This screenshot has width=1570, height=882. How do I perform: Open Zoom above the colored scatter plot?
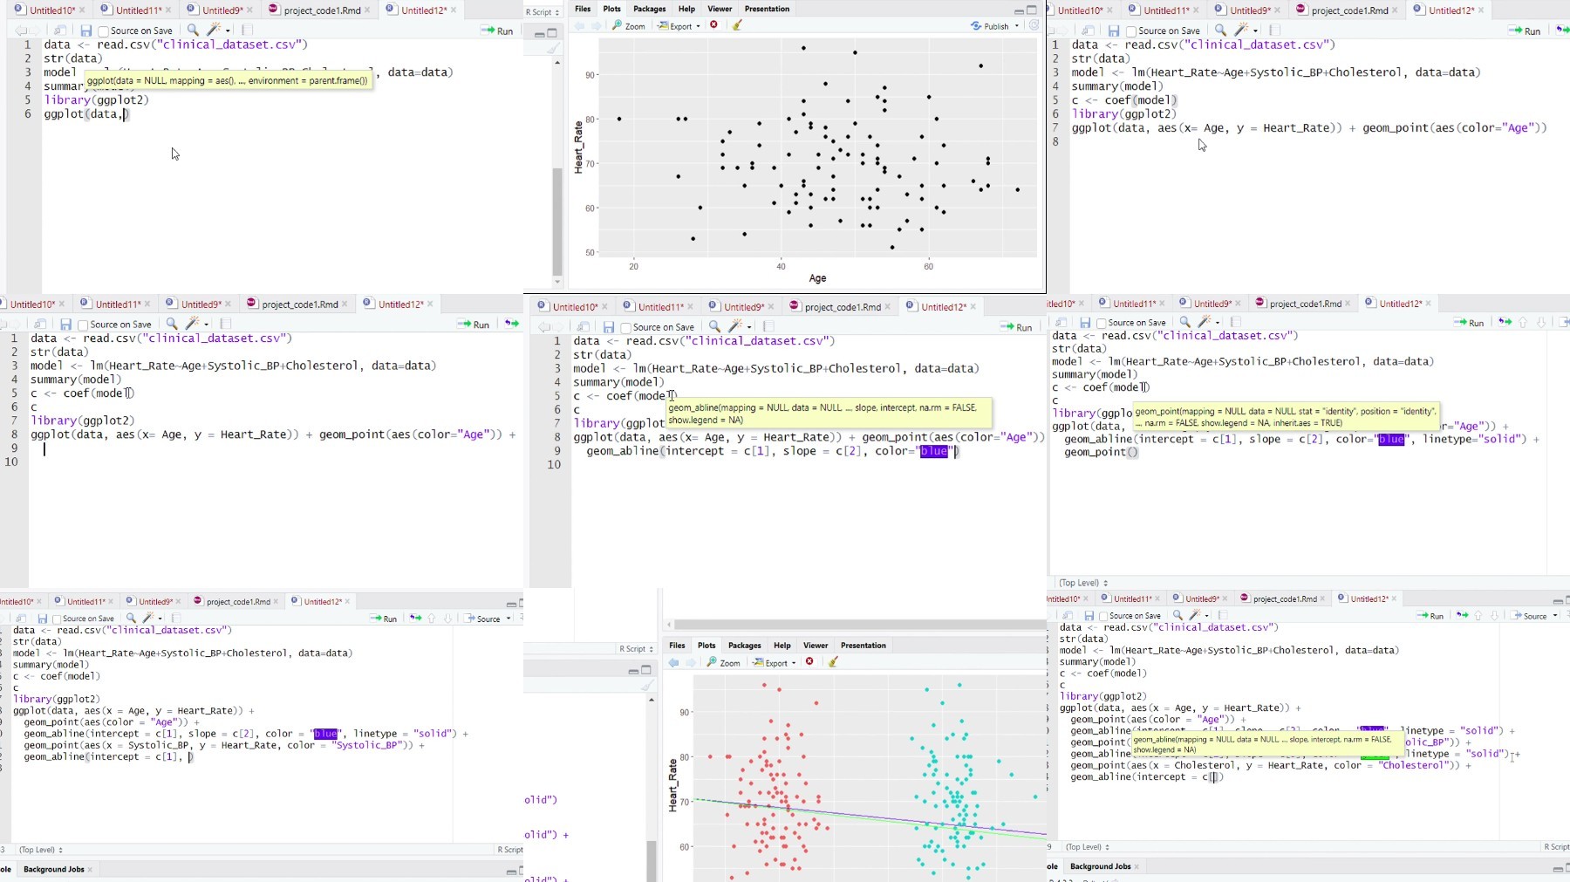click(x=724, y=663)
